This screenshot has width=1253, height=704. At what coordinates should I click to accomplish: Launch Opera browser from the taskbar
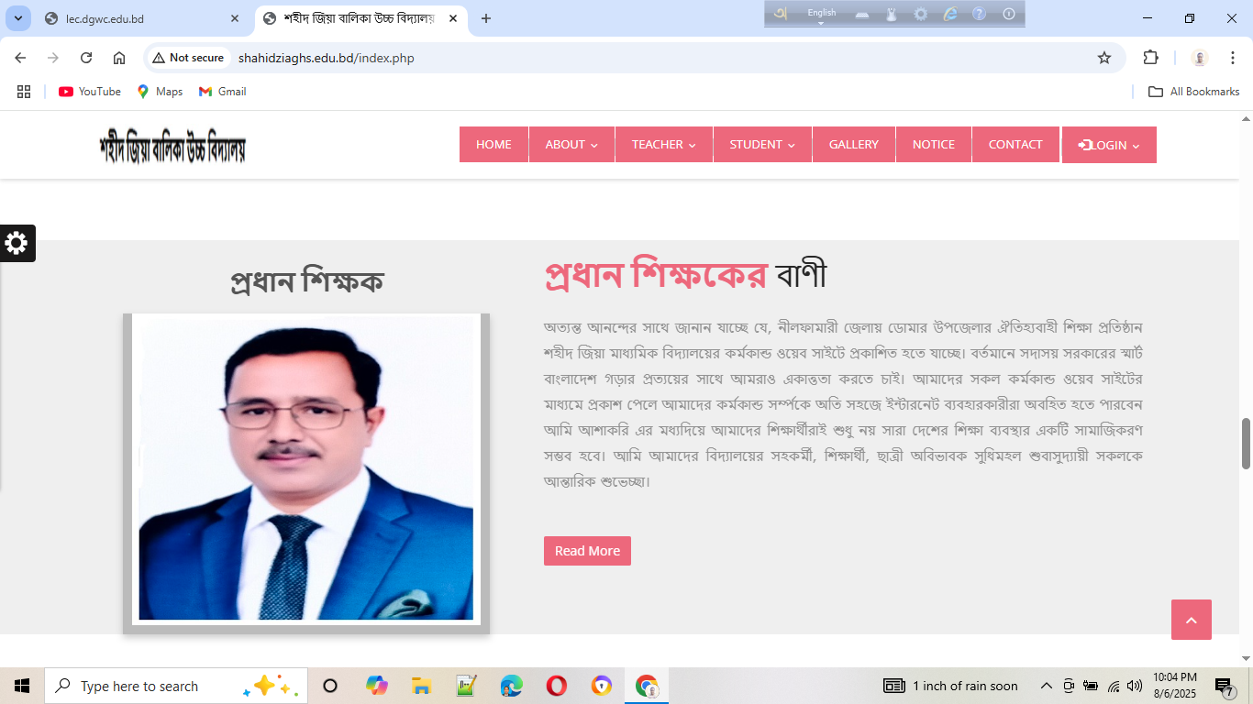tap(556, 686)
